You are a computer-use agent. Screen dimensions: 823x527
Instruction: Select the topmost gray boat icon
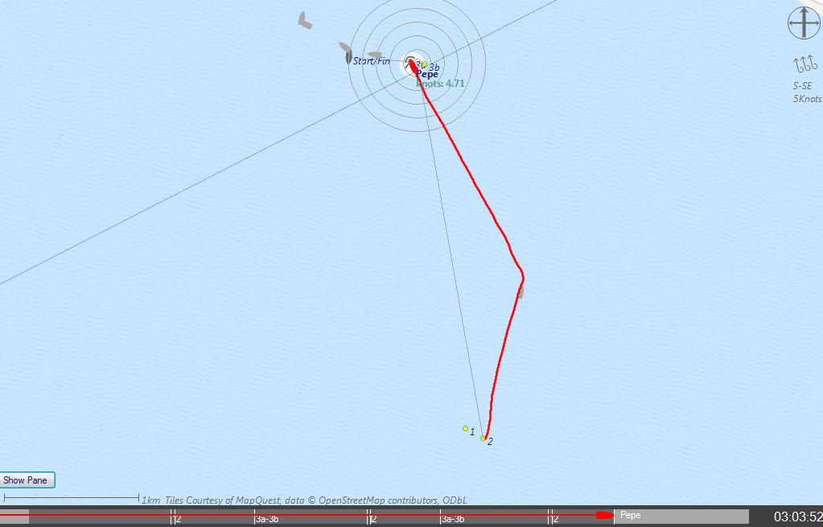[x=304, y=20]
